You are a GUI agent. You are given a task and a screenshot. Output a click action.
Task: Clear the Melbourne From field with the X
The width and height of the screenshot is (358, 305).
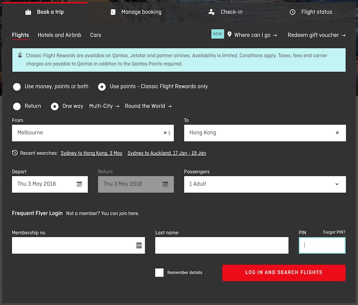pyautogui.click(x=165, y=133)
